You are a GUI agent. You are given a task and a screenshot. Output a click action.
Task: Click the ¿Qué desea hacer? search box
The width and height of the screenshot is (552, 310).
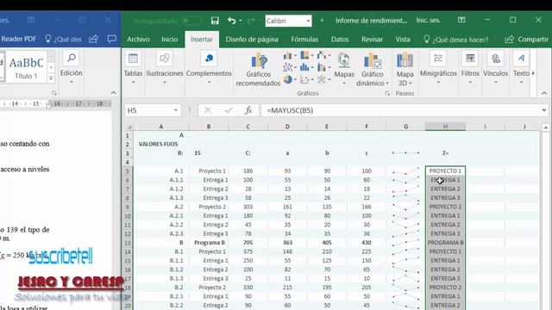(455, 40)
